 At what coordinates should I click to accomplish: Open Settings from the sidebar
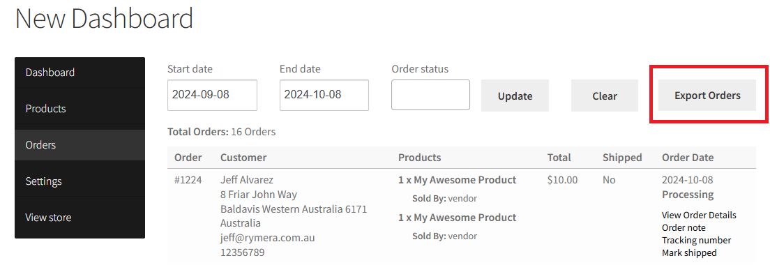click(80, 181)
